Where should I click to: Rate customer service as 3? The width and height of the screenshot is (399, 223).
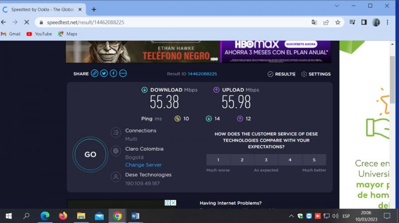[266, 160]
